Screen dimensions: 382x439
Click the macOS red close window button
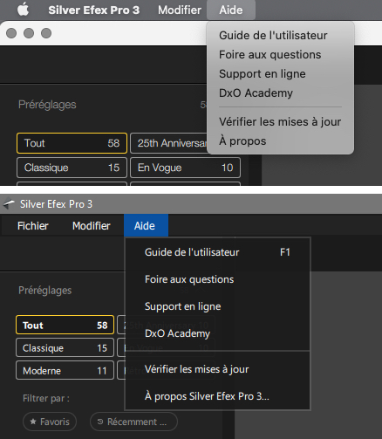pyautogui.click(x=11, y=33)
